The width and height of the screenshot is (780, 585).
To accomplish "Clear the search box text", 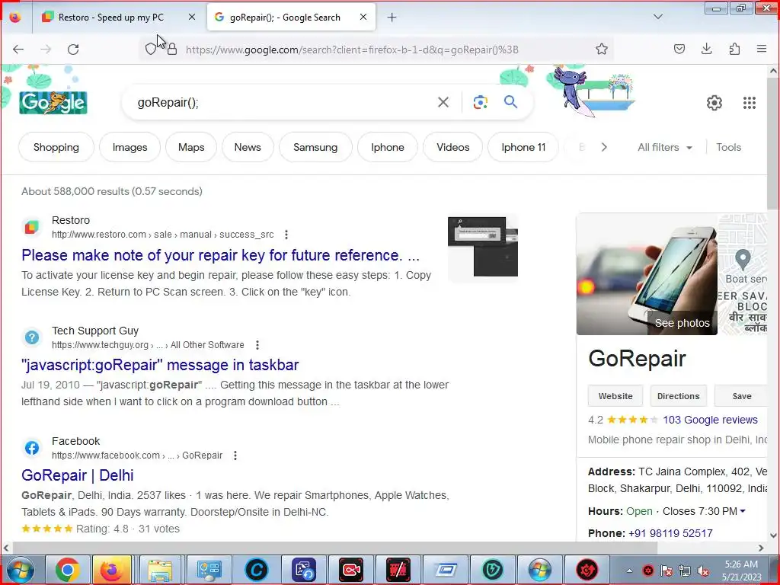I will coord(443,103).
